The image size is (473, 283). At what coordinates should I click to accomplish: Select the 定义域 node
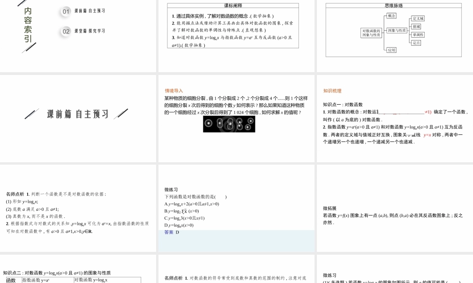click(x=418, y=19)
